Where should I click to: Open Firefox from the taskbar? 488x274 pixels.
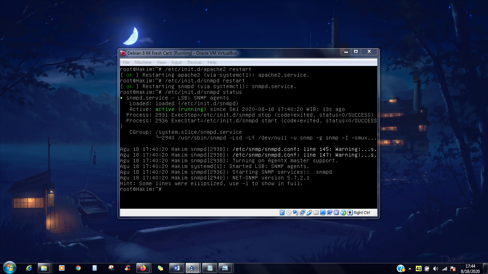click(x=143, y=268)
